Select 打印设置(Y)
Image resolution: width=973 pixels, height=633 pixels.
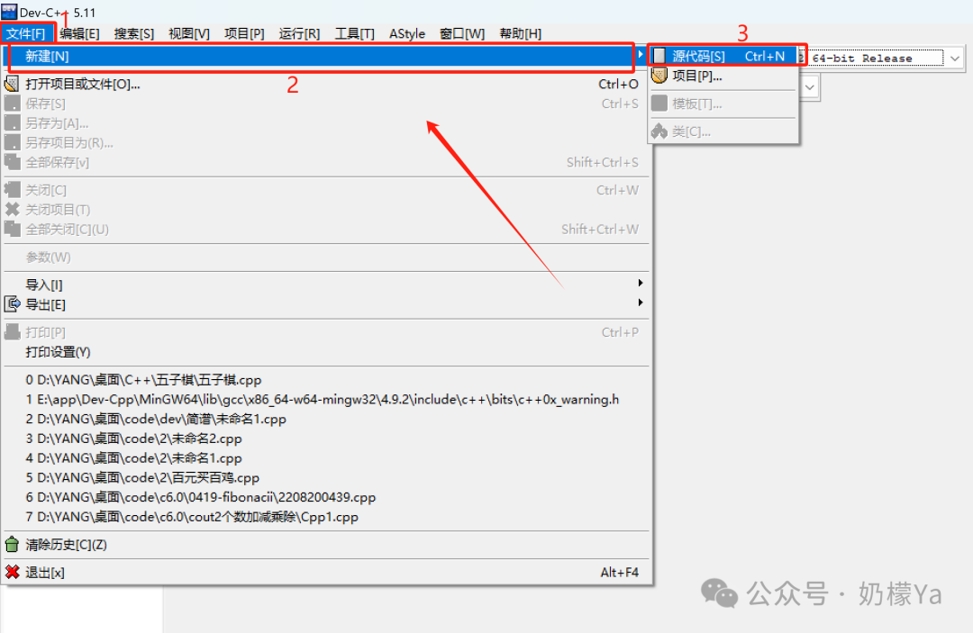326,352
